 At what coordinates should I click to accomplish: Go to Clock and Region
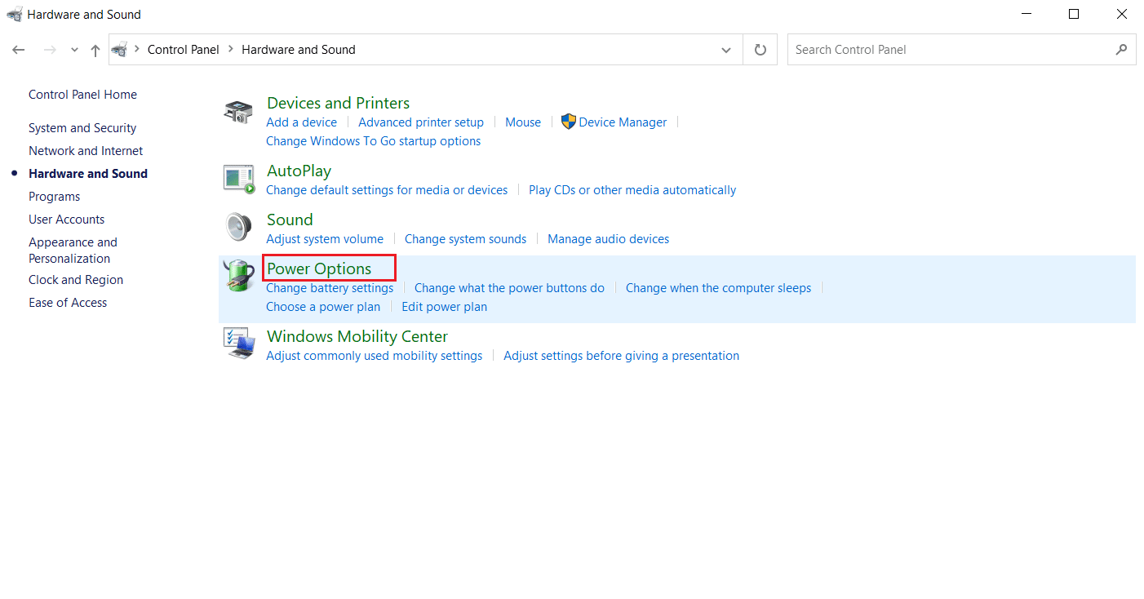[x=76, y=280]
